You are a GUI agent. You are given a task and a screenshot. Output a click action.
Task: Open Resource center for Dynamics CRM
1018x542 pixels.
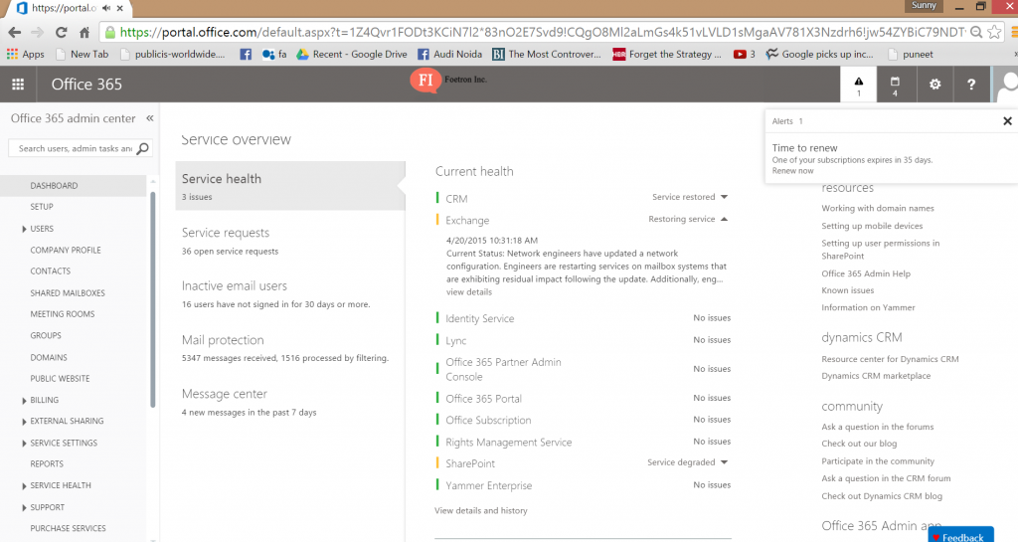(x=890, y=359)
